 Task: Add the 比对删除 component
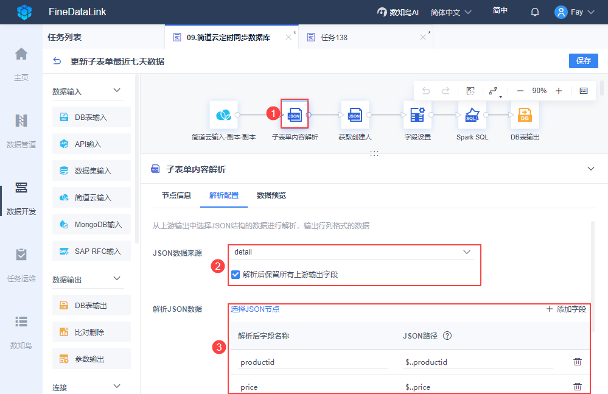pyautogui.click(x=91, y=332)
